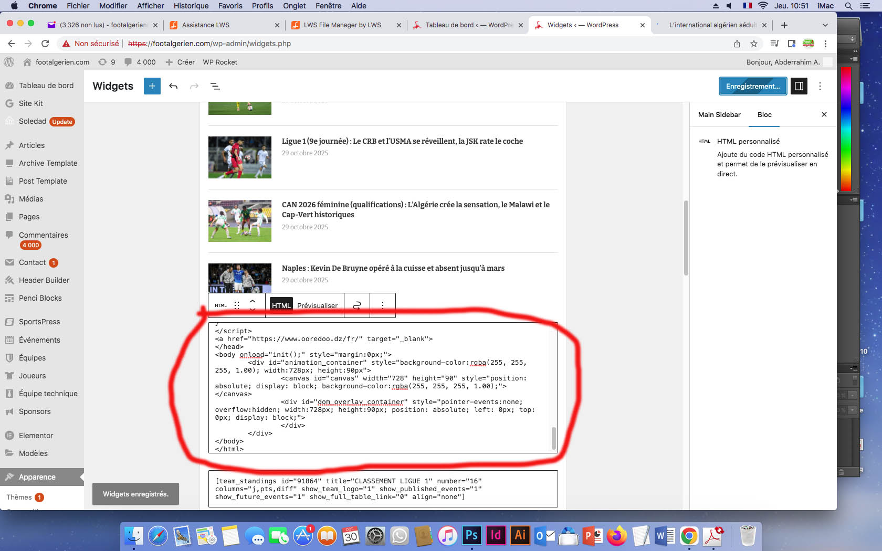Open the widgets list view
This screenshot has height=551, width=882.
[x=215, y=86]
